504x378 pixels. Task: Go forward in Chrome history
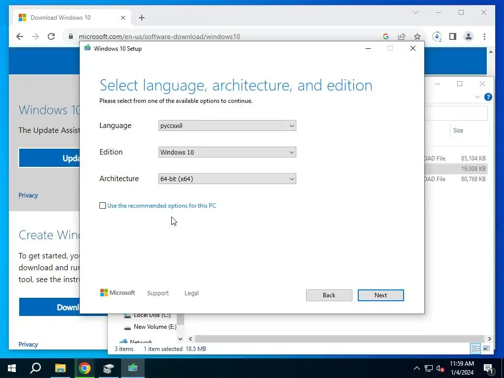pyautogui.click(x=35, y=36)
